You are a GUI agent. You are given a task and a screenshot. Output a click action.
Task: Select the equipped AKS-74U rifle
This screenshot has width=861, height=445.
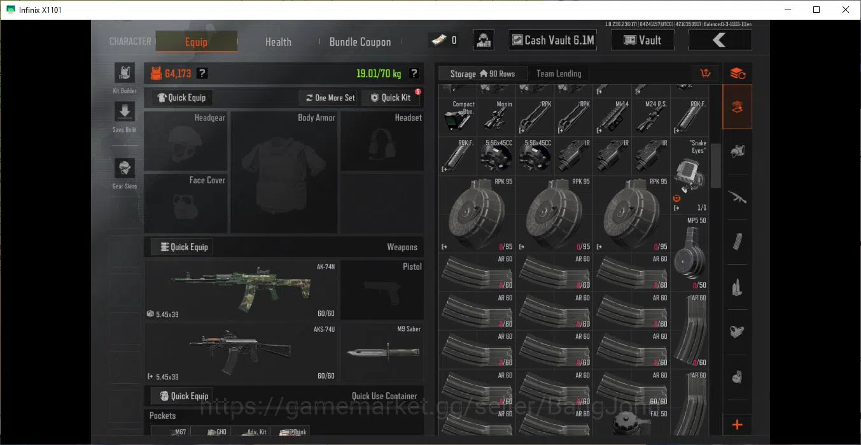pos(242,352)
